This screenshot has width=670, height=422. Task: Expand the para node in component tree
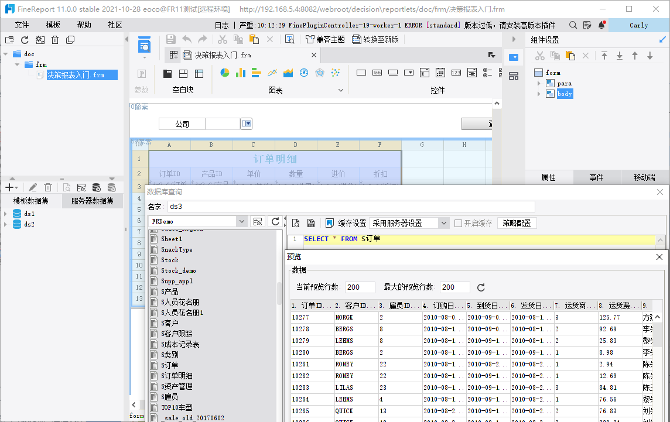[x=539, y=84]
